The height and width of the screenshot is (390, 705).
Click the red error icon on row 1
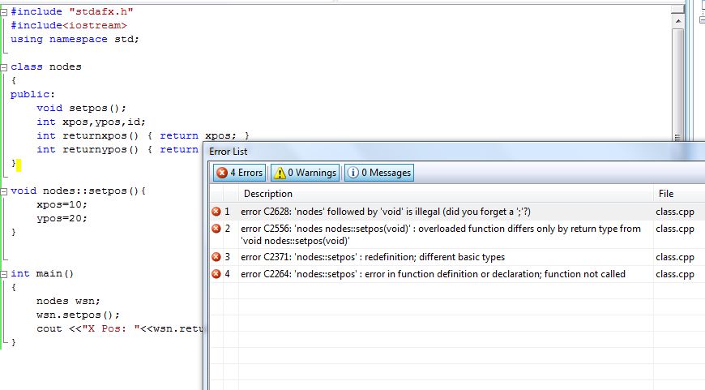pos(216,212)
